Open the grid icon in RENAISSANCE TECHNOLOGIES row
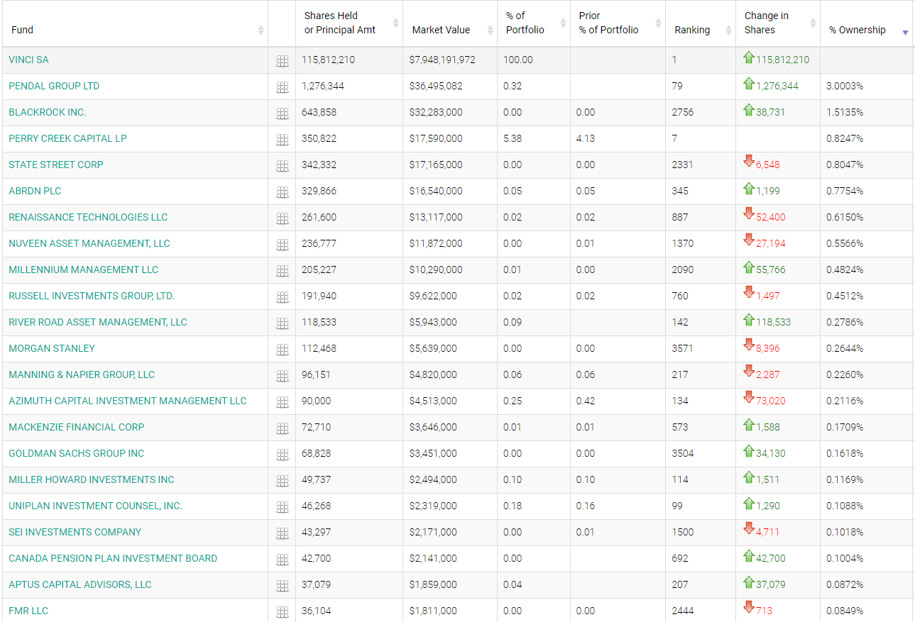The width and height of the screenshot is (915, 622). point(282,219)
